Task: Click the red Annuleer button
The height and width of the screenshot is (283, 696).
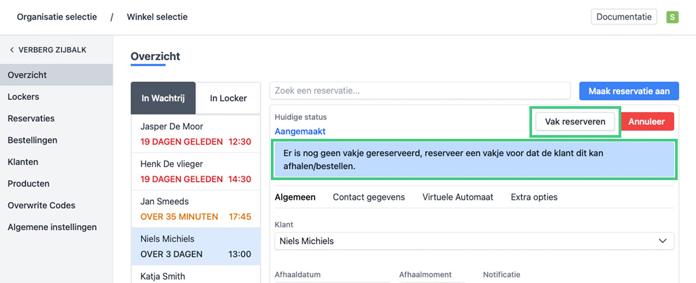Action: point(647,122)
